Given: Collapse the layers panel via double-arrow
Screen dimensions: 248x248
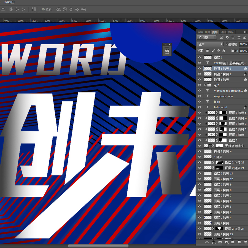Looking at the screenshot, I should 245,32.
